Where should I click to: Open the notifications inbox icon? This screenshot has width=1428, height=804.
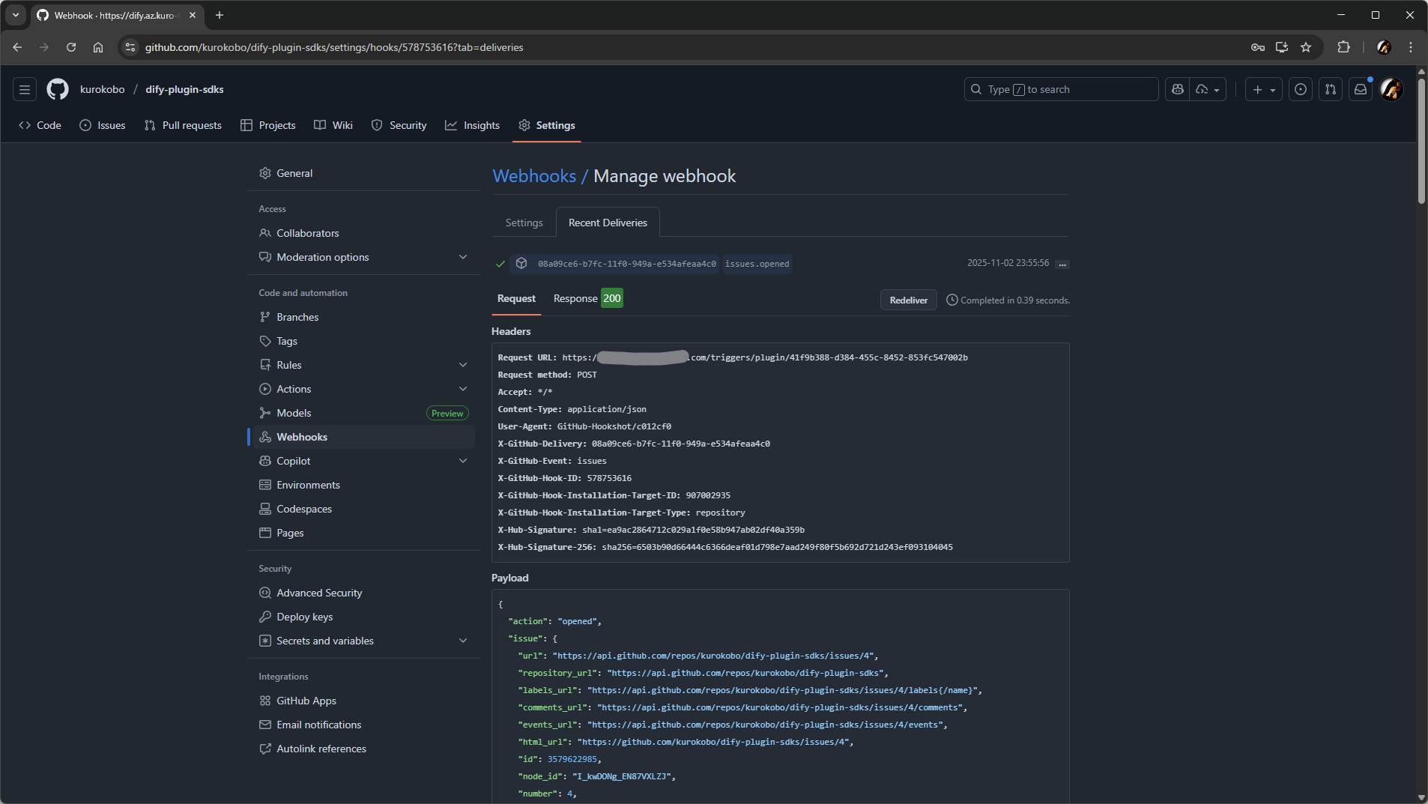click(x=1361, y=89)
